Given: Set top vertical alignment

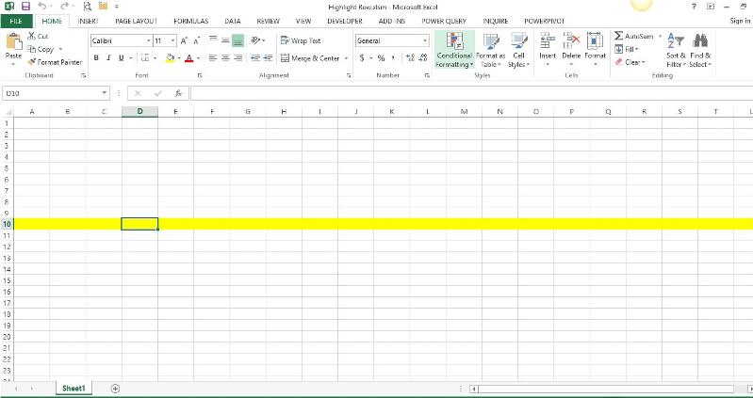Looking at the screenshot, I should pyautogui.click(x=213, y=40).
